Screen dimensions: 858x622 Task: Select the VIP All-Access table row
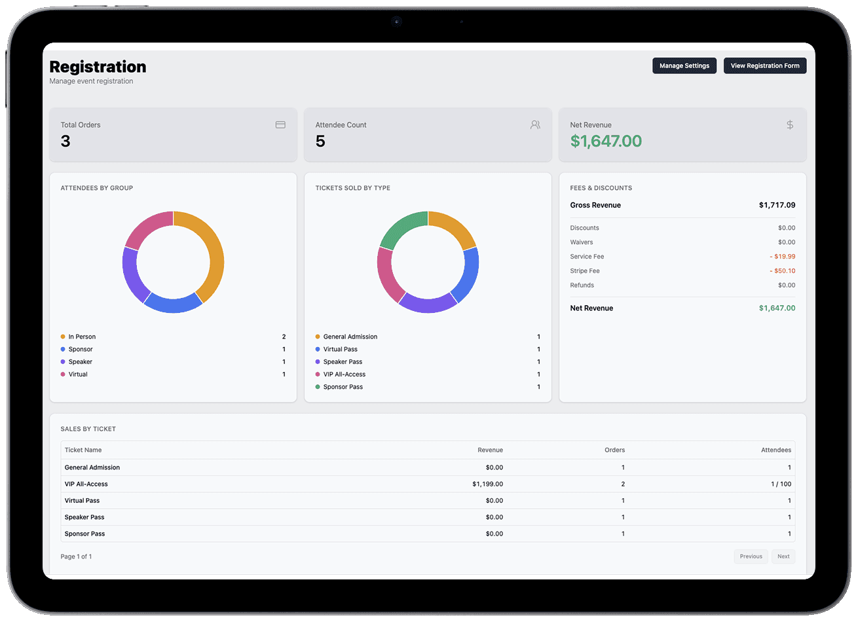[x=428, y=484]
